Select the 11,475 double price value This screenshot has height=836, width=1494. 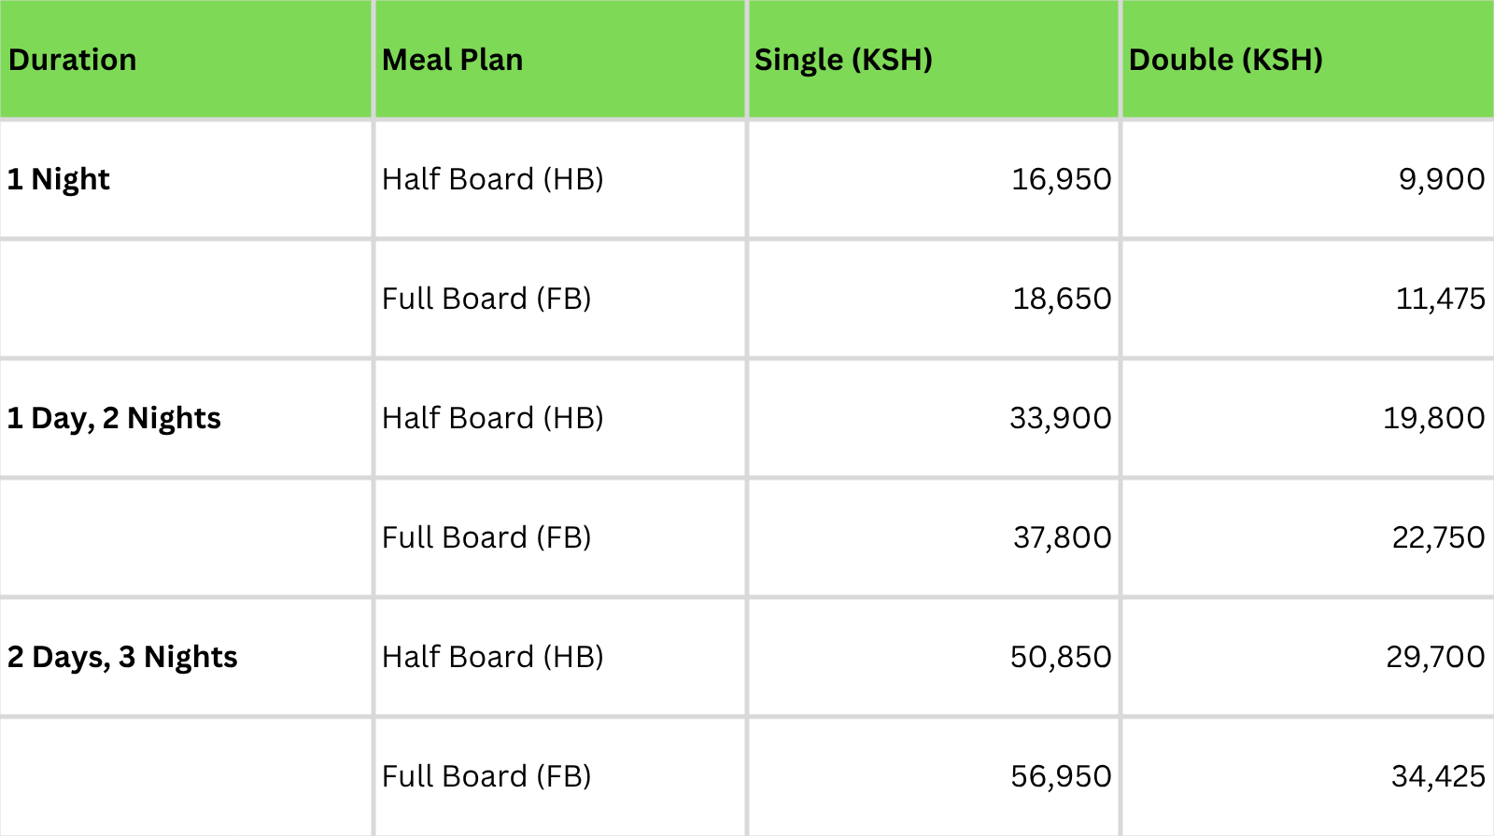(1440, 299)
